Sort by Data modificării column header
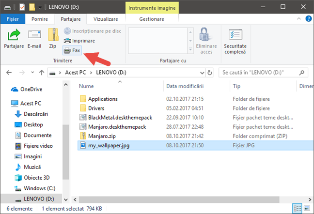 (x=185, y=86)
